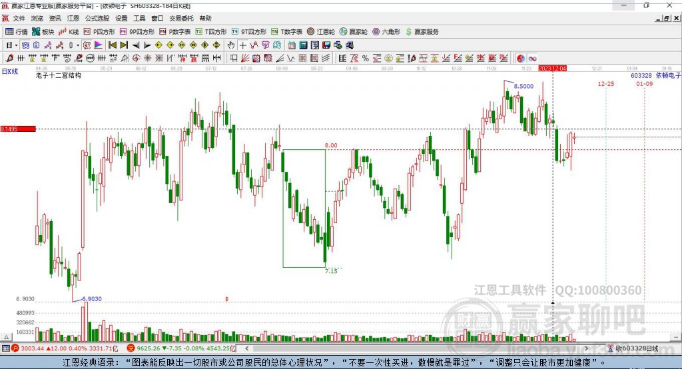The height and width of the screenshot is (369, 682).
Task: Click the 6.9030 low price annotation
Action: [92, 299]
